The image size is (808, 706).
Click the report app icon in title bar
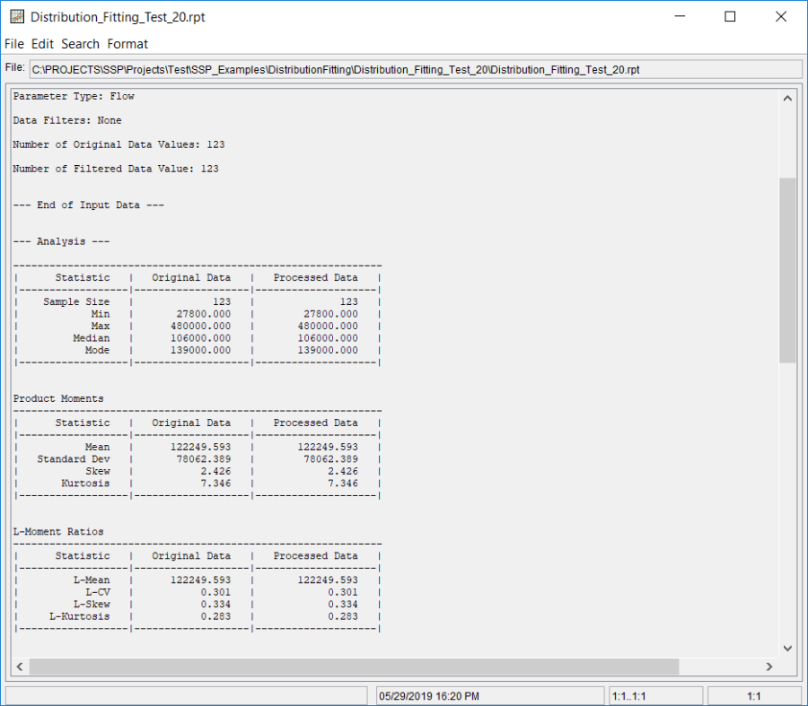(x=17, y=16)
